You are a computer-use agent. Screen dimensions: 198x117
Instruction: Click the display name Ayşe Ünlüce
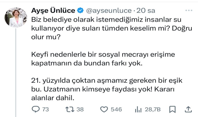[x=53, y=11]
